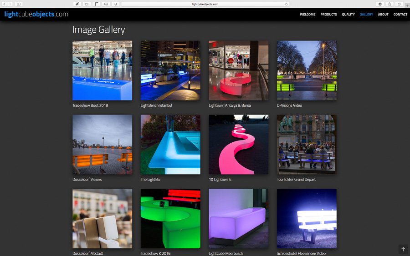View the LightCube Meerbusch purple photo
This screenshot has height=256, width=410.
238,219
